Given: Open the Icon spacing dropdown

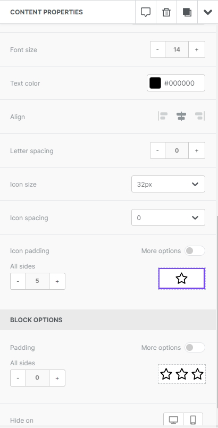Looking at the screenshot, I should click(x=168, y=217).
